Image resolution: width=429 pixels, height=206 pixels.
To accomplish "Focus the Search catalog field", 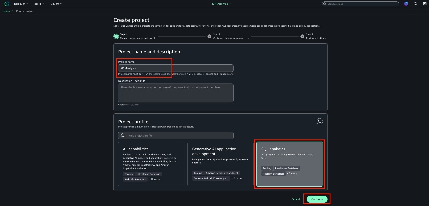I will coord(360,4).
